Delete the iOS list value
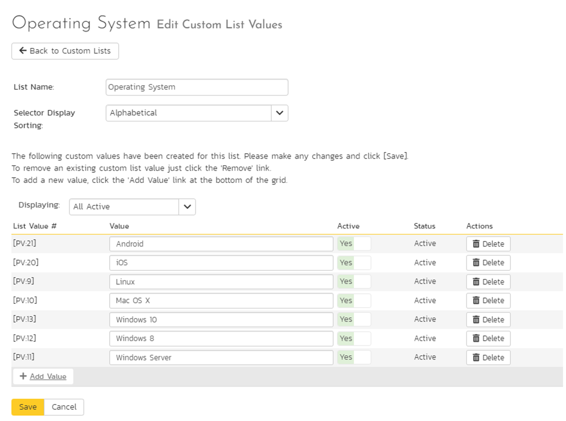Screen dimensions: 566x421 coord(488,262)
